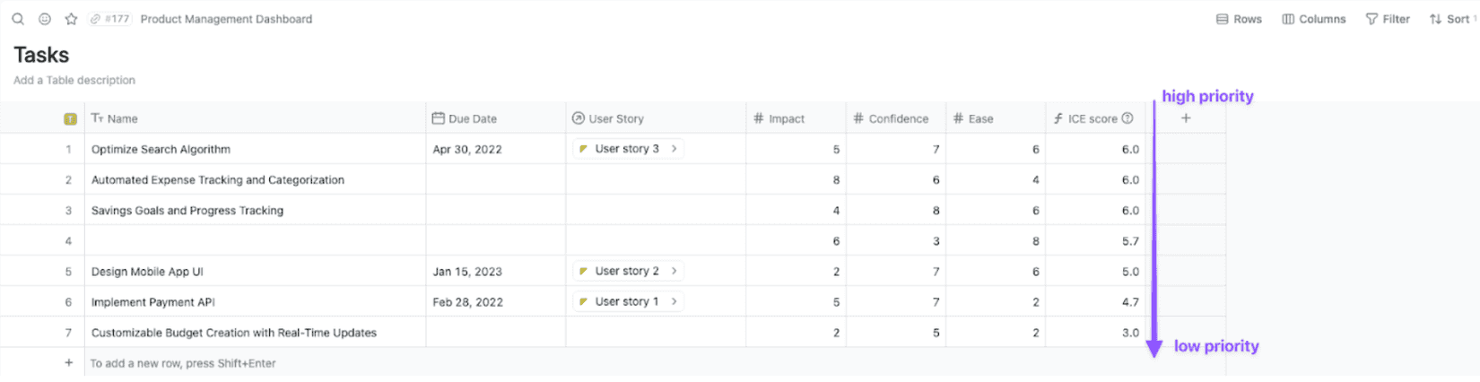
Task: Open Product Management Dashboard breadcrumb
Action: click(x=226, y=19)
